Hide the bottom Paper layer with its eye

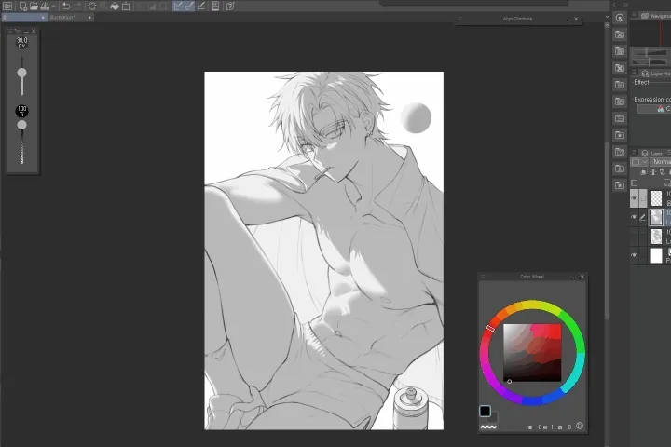[635, 254]
